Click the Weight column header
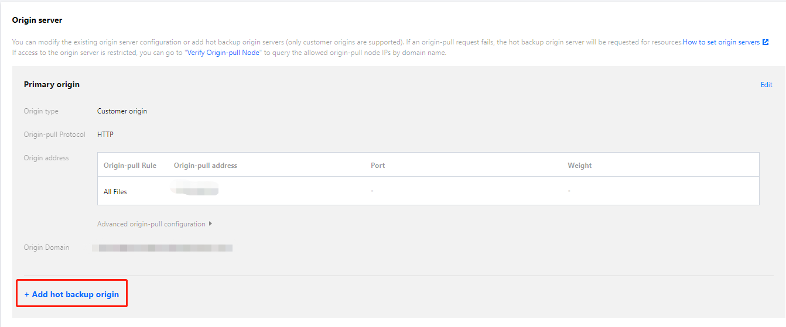 coord(579,166)
